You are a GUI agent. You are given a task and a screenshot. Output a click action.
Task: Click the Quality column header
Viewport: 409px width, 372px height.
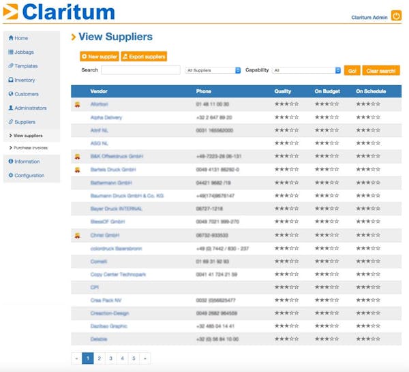pos(283,91)
